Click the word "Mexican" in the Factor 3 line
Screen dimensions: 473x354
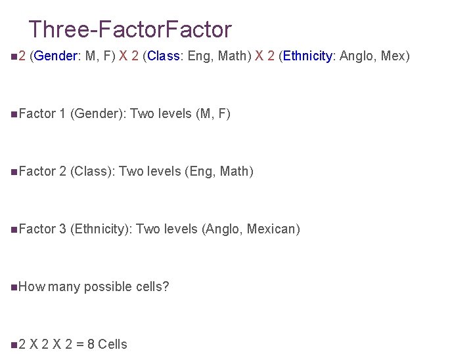[x=272, y=229]
